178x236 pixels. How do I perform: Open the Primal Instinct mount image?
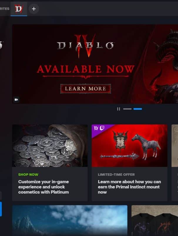tap(130, 146)
